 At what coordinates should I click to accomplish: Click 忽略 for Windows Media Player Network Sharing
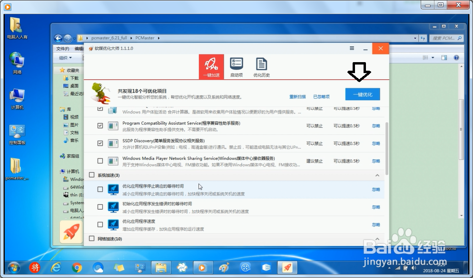click(376, 161)
